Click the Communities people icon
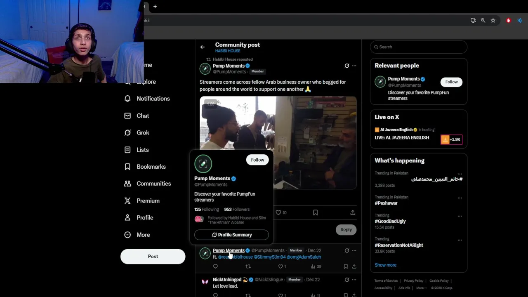Screen dimensions: 528x297 [127, 184]
